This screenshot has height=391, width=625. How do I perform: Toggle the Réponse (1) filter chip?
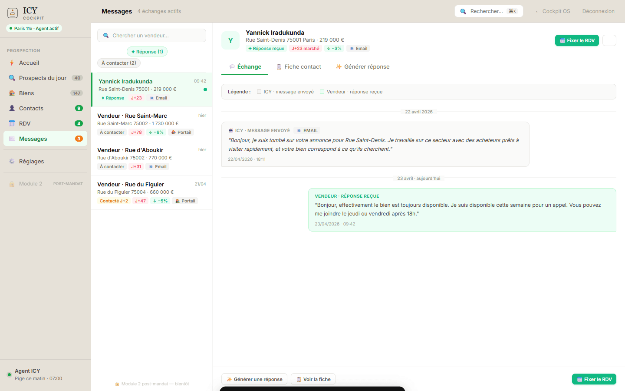point(147,52)
